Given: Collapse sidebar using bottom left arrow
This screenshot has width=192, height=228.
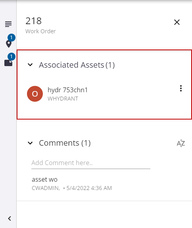Looking at the screenshot, I should pyautogui.click(x=10, y=218).
